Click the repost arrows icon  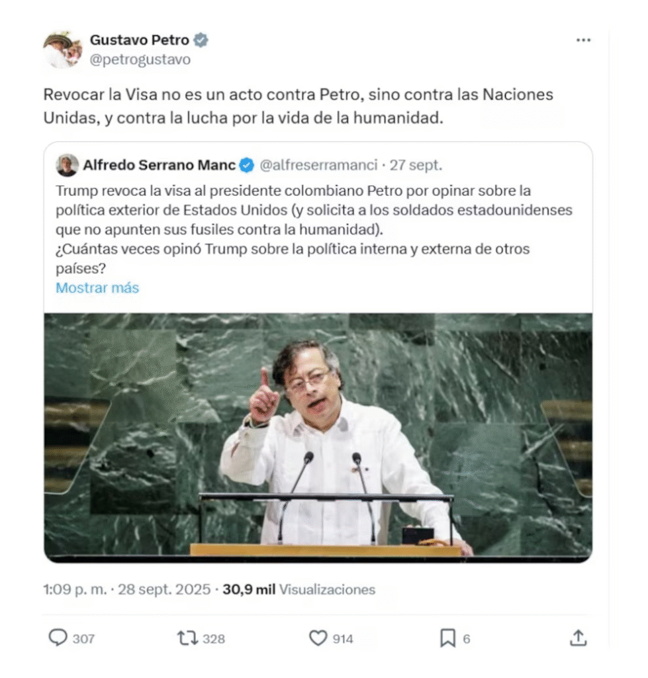pyautogui.click(x=187, y=638)
